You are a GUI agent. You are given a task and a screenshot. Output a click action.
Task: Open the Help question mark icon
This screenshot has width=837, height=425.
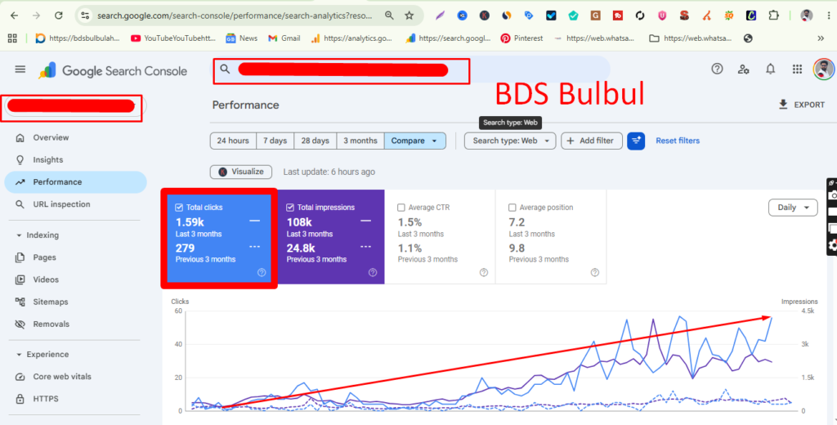tap(717, 69)
